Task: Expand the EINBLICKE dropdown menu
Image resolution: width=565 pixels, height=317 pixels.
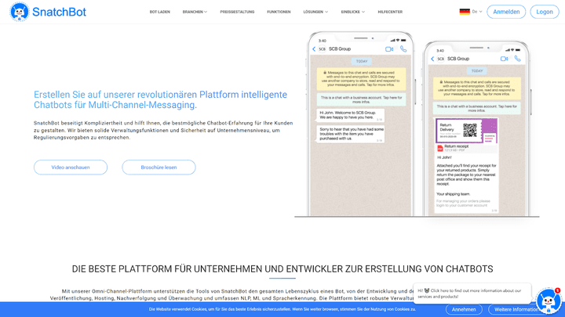Action: coord(353,12)
